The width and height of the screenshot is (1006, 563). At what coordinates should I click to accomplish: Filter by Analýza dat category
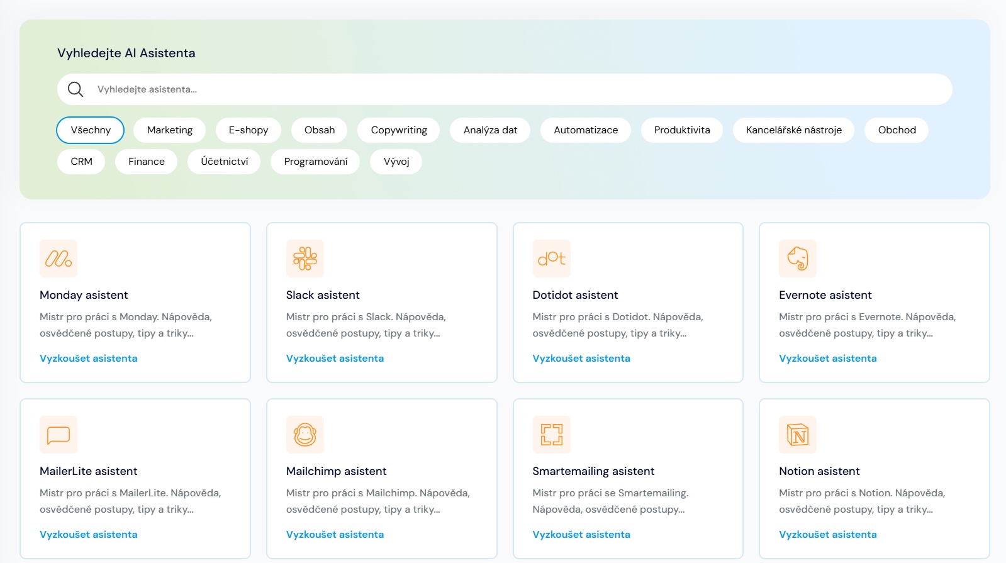tap(490, 130)
